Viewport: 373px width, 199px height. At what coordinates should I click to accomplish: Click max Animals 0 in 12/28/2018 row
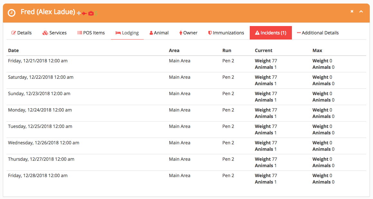(323, 182)
